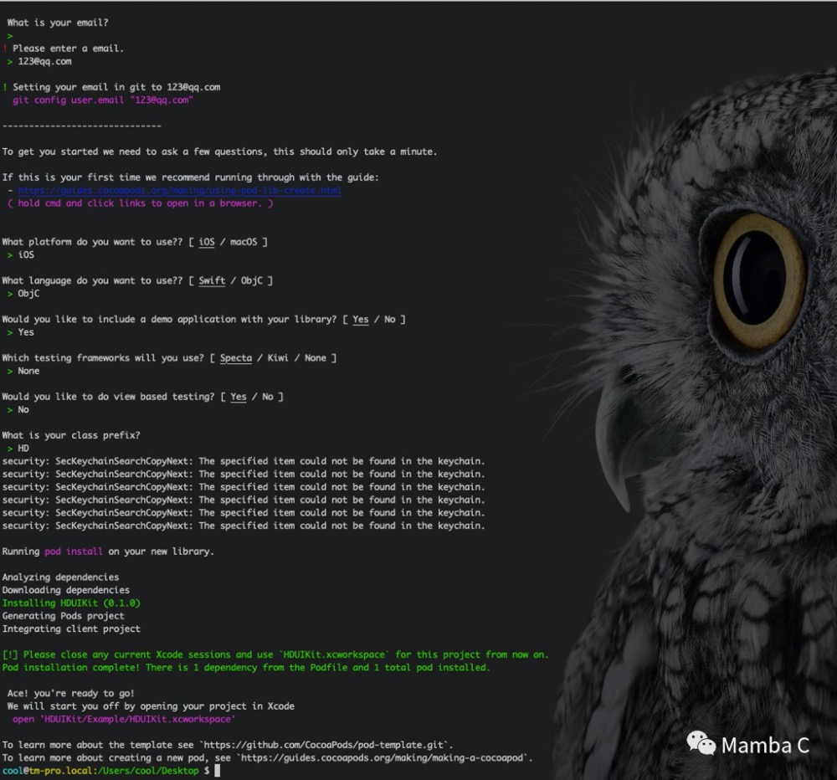The height and width of the screenshot is (780, 837).
Task: Click the 'hold cmd and click links' hint
Action: point(141,203)
